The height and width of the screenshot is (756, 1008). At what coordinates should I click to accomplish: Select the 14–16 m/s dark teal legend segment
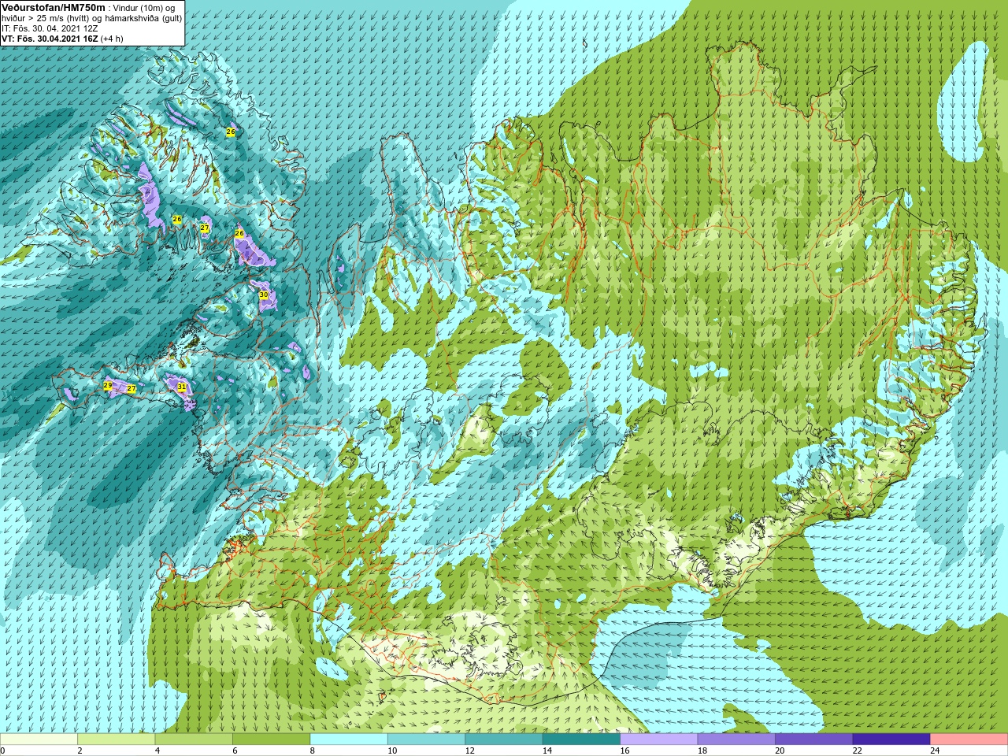581,739
